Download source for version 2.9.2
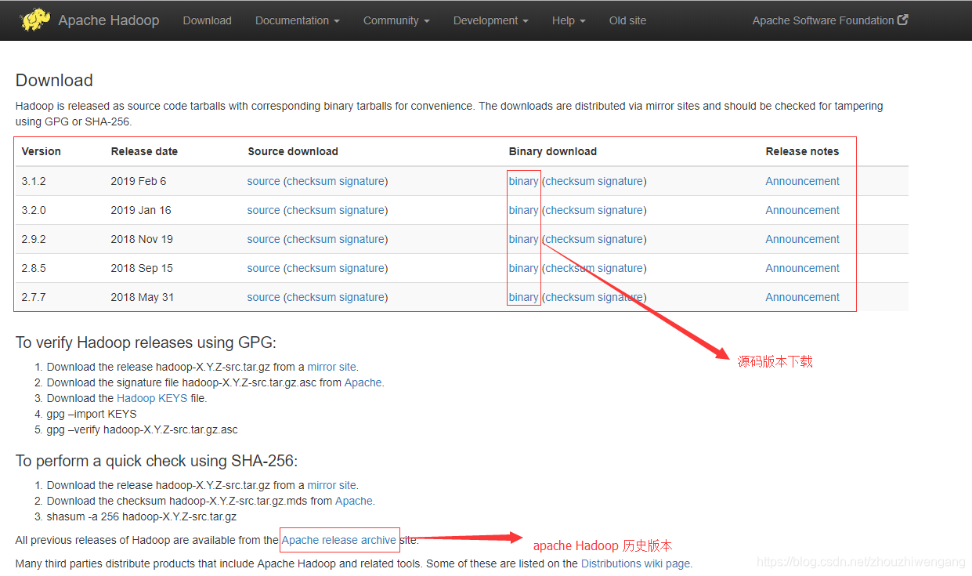This screenshot has height=576, width=972. coord(263,239)
